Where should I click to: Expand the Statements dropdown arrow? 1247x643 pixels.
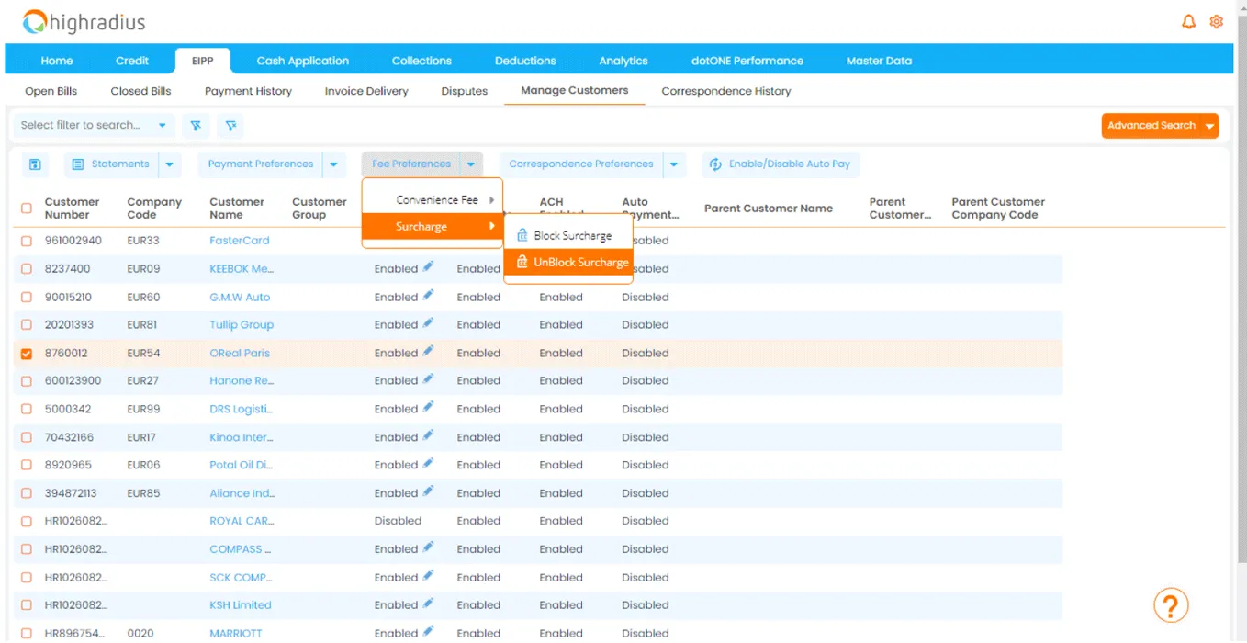[170, 164]
